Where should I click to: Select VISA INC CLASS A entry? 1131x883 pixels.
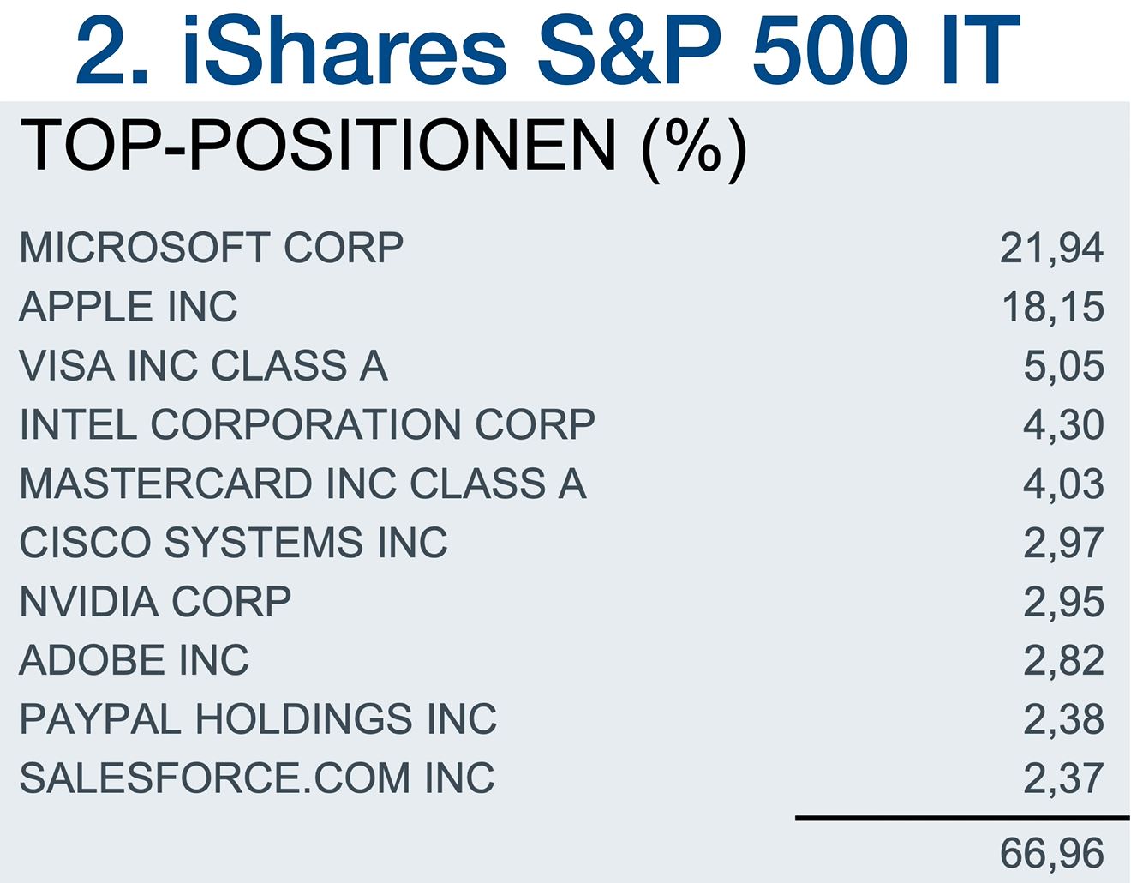(203, 366)
